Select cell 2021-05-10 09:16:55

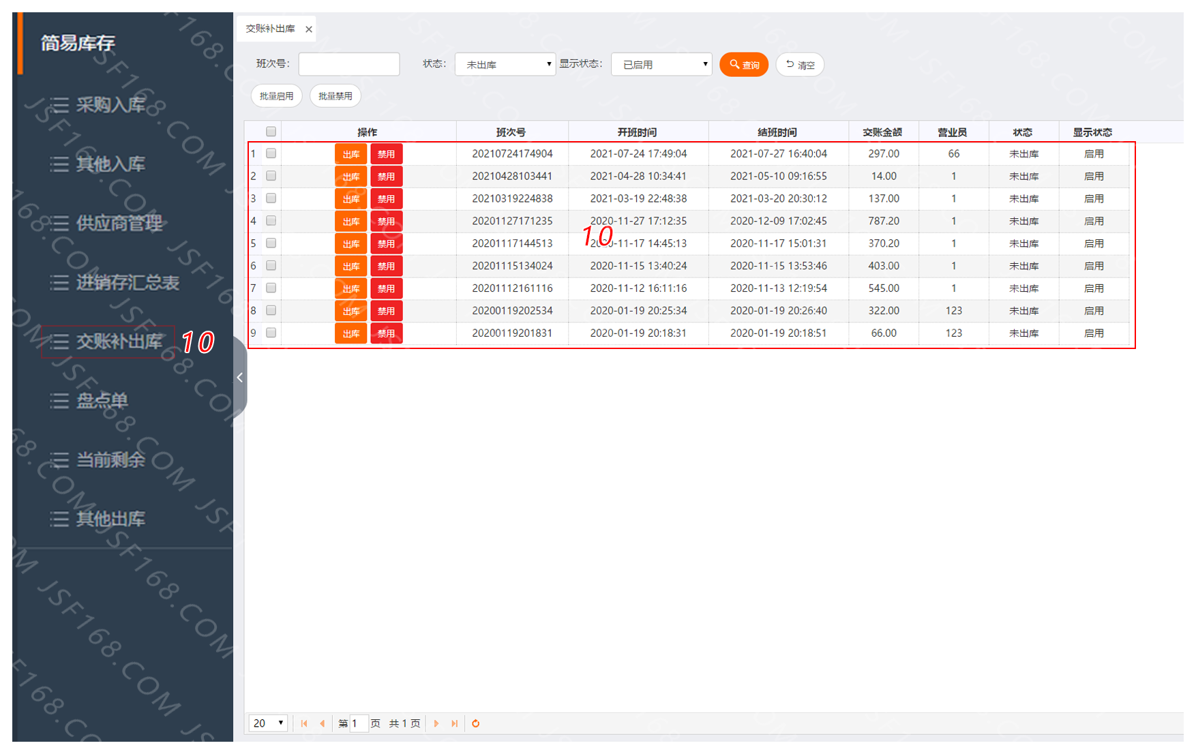[779, 176]
